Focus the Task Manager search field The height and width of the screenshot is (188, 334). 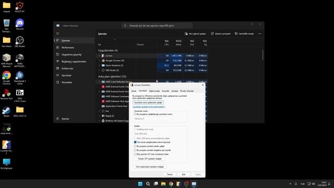click(157, 26)
